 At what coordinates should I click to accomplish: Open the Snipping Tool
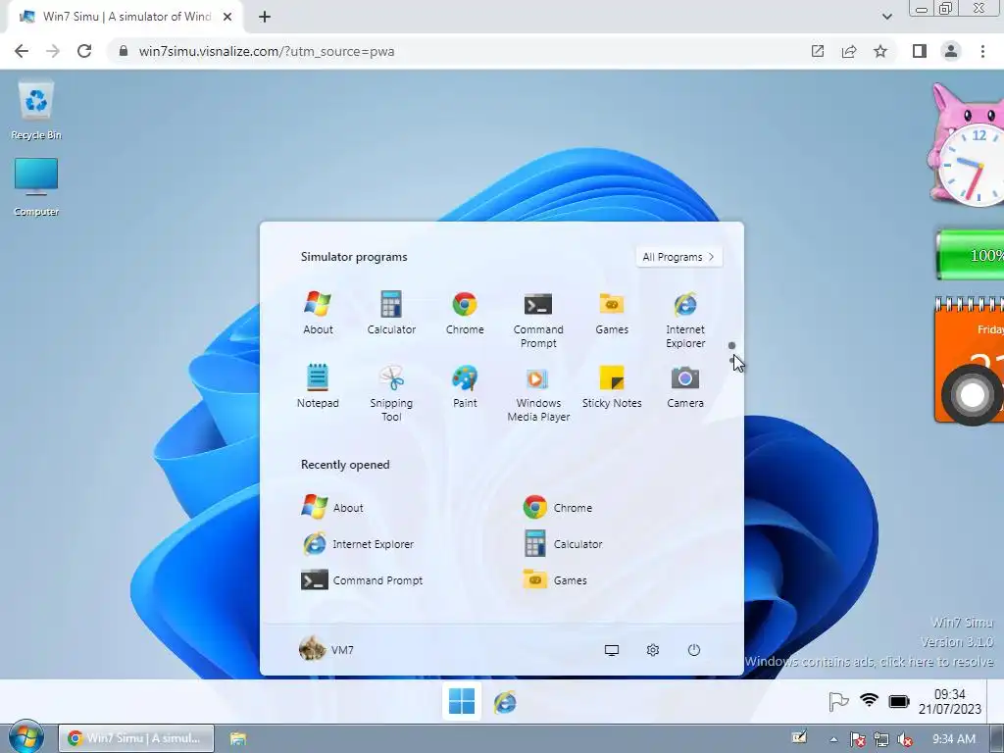pyautogui.click(x=391, y=393)
